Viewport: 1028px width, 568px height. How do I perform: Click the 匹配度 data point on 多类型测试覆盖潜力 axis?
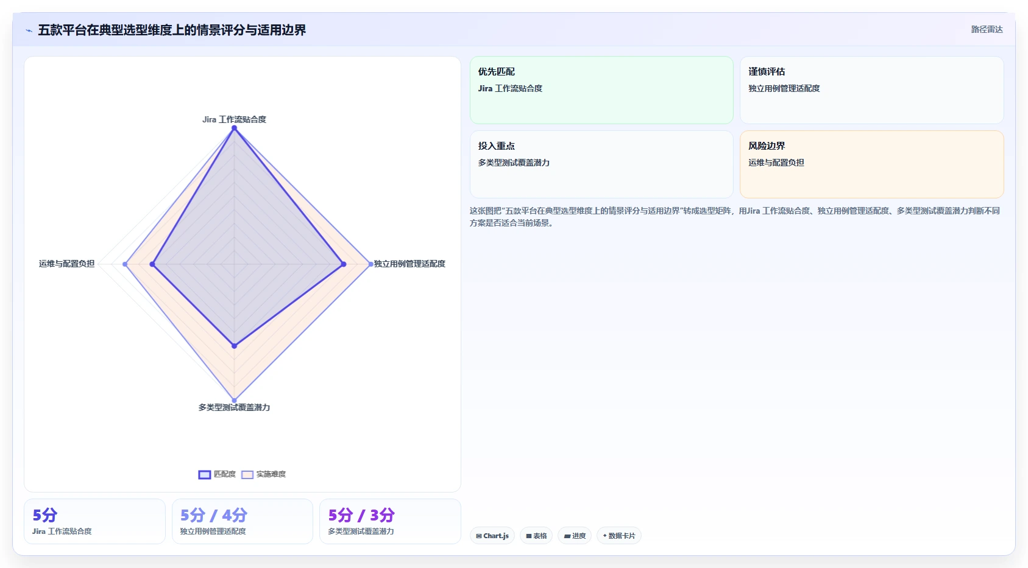[234, 346]
